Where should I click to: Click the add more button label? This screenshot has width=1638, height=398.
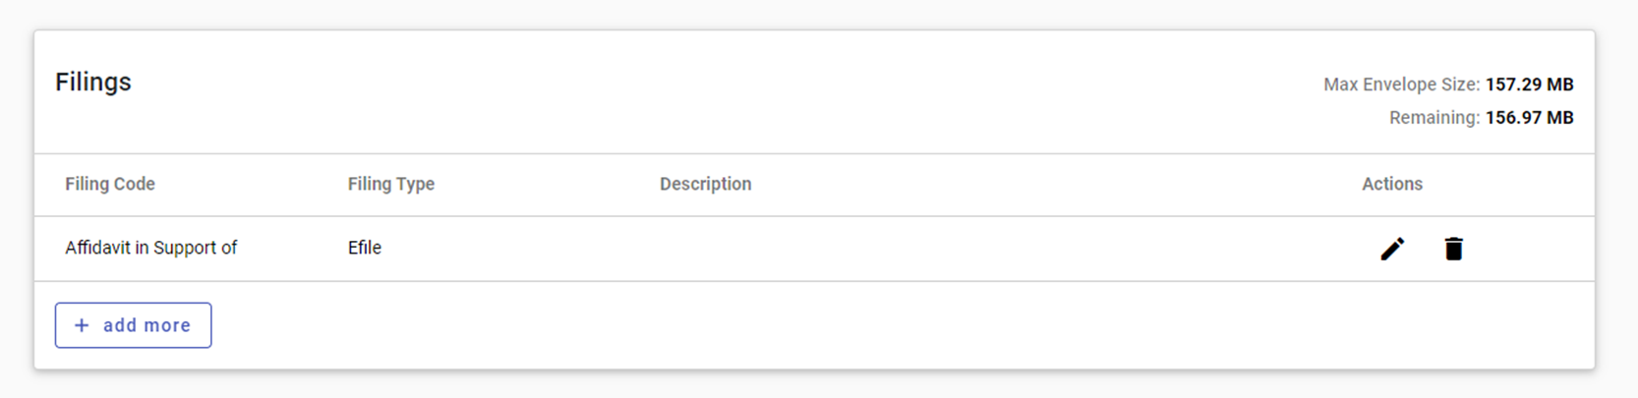pos(146,325)
